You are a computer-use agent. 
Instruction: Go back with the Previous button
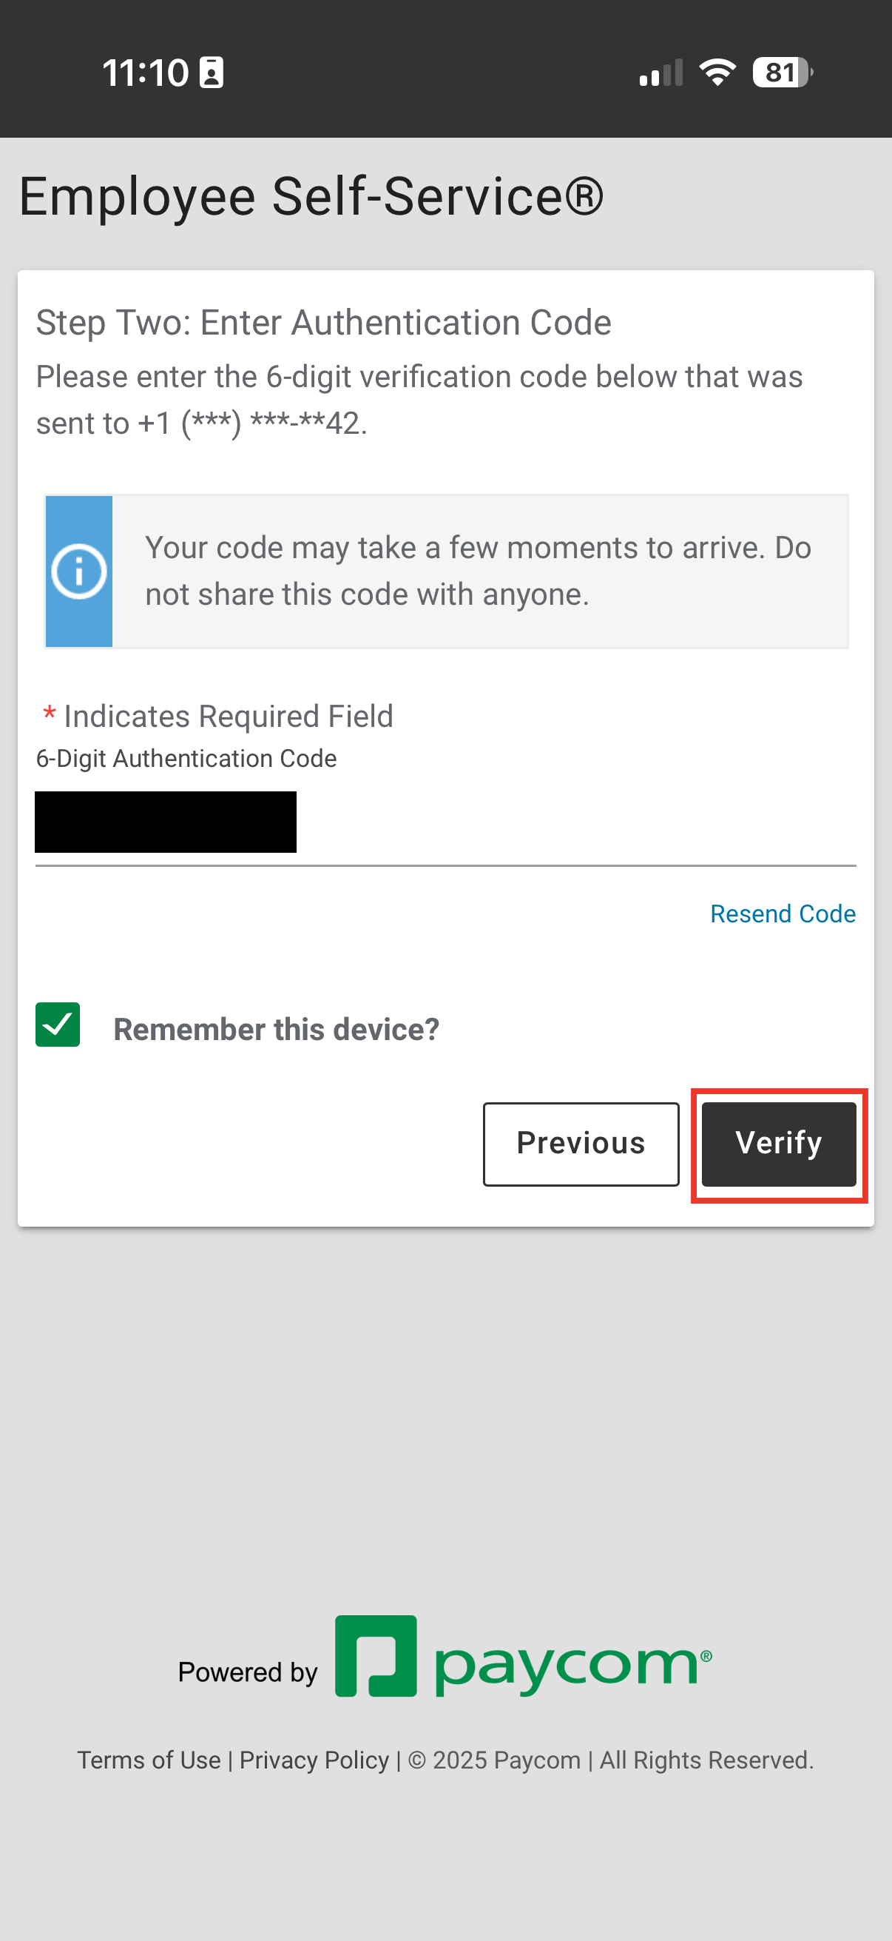click(581, 1143)
